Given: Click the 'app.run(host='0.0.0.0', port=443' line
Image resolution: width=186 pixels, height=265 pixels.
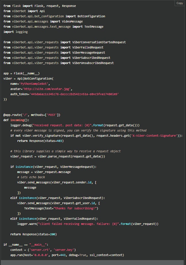Looking at the screenshot, I should pos(67,255).
